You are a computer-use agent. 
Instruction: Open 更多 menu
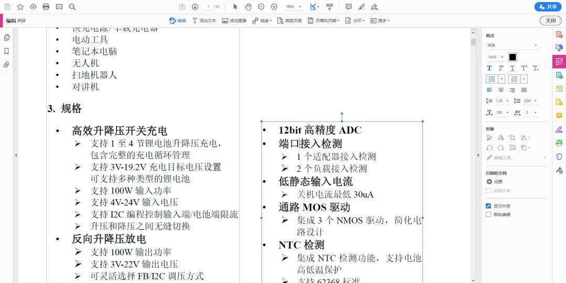click(x=380, y=20)
